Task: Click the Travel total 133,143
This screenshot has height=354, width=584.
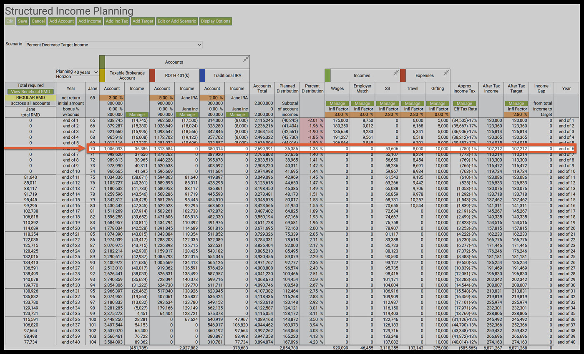Action: 415,347
